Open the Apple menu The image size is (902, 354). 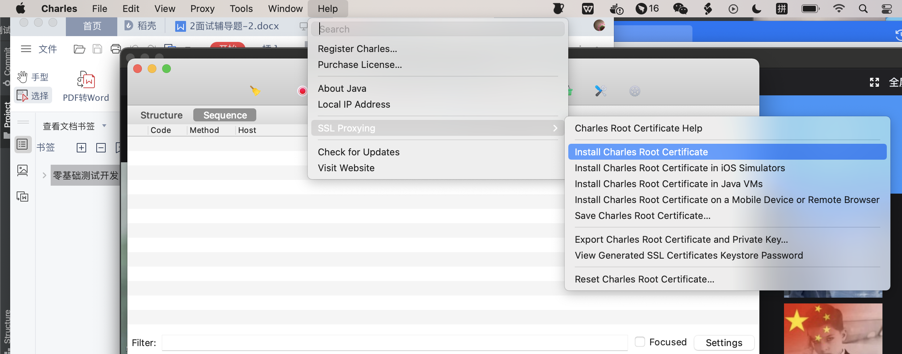click(x=21, y=8)
